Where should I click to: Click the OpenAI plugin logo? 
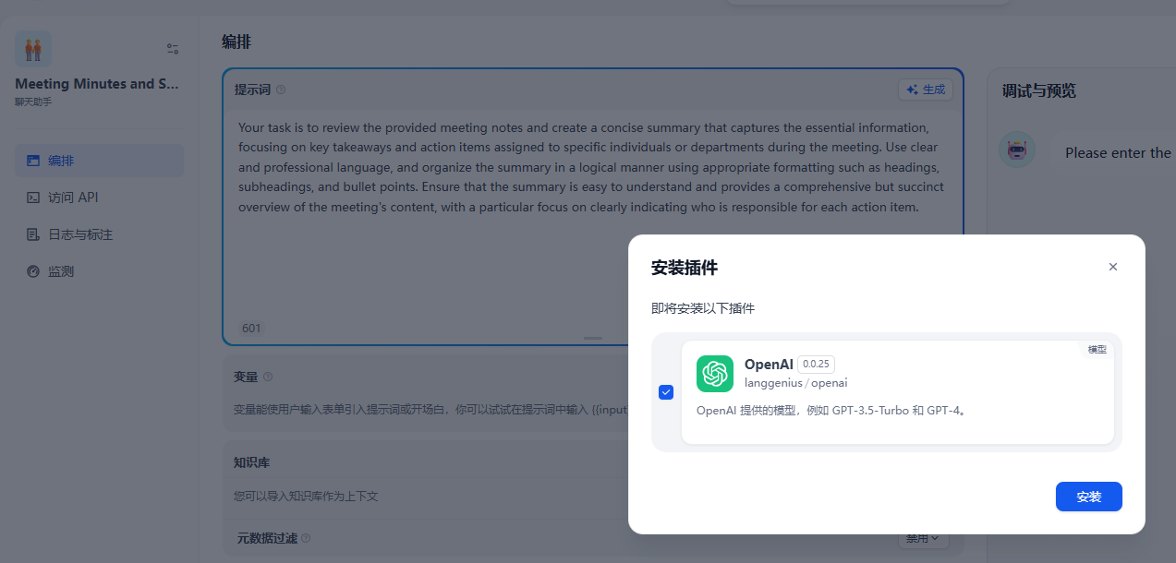(715, 374)
